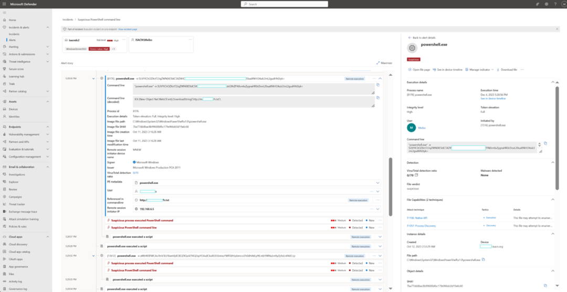Collapse the File Capabilities section
This screenshot has height=292, width=567.
(x=553, y=199)
